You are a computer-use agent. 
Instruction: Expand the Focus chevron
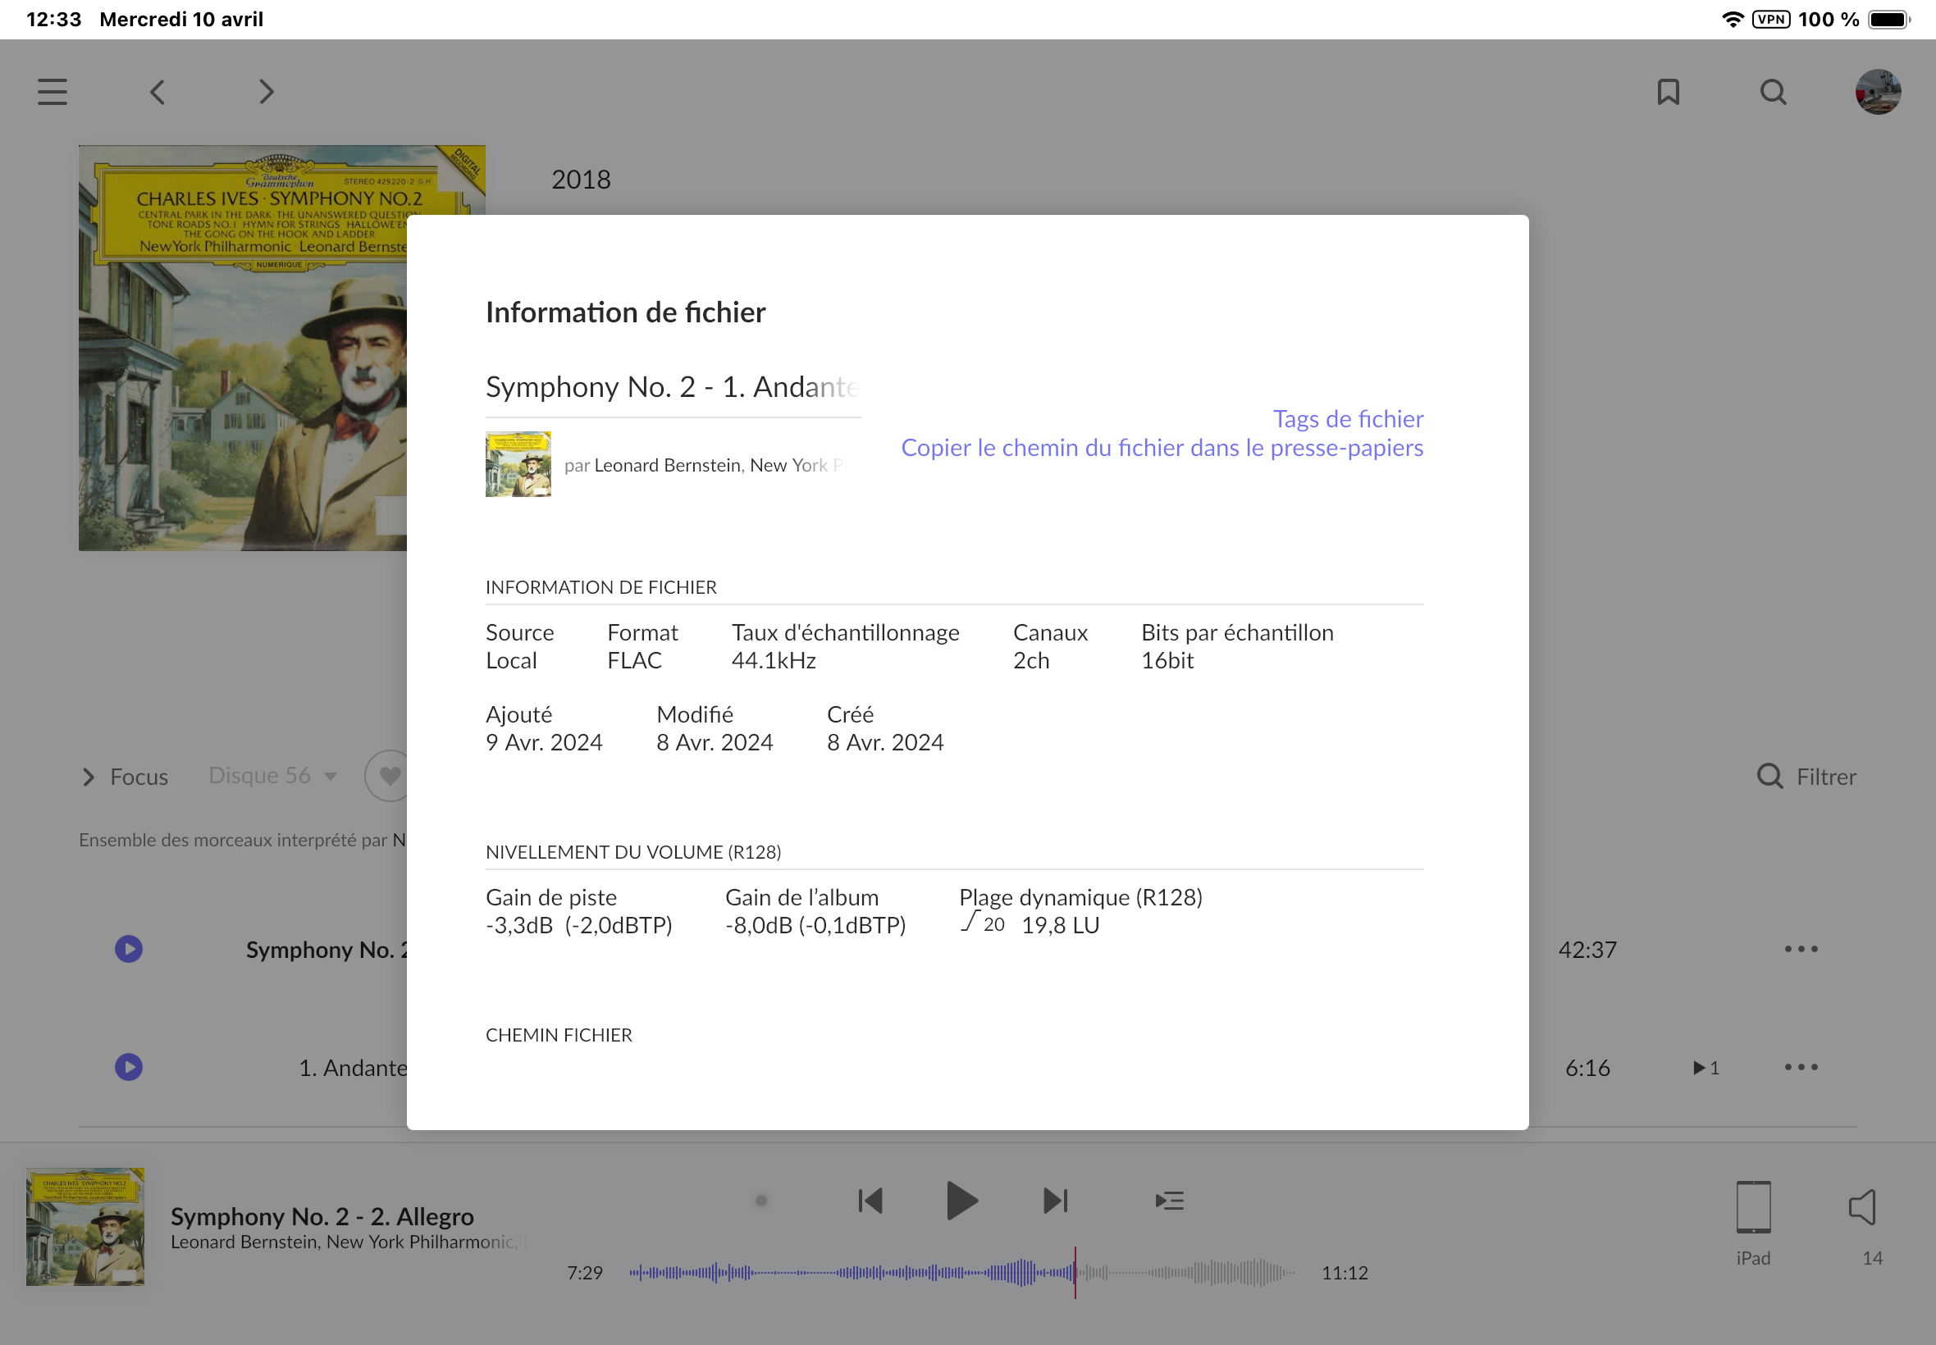89,776
